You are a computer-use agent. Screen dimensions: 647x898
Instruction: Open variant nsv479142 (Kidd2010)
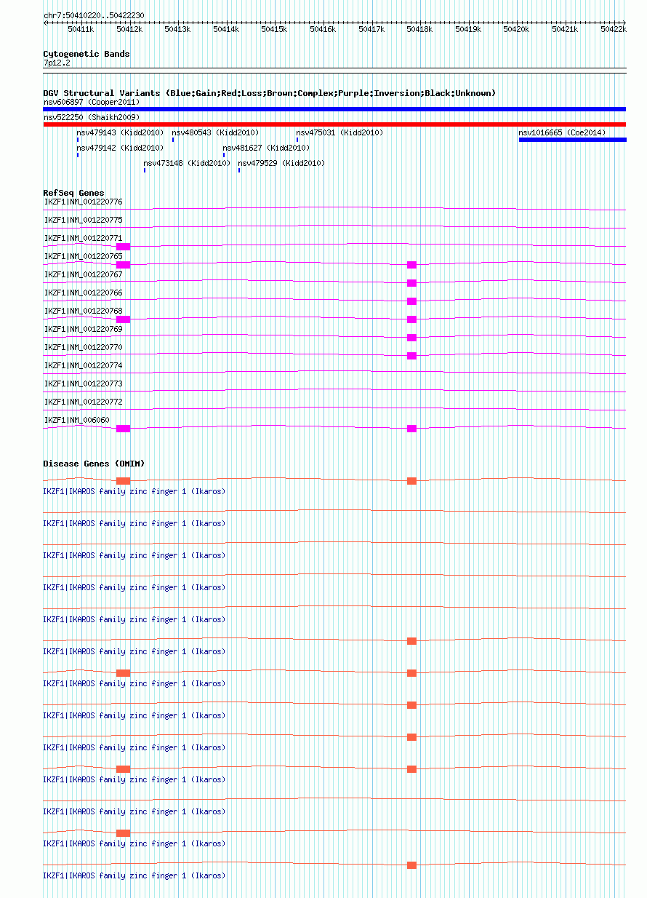(x=120, y=148)
